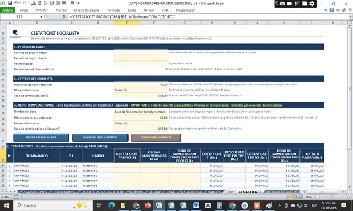Viewport: 353px width, 211px height.
Task: Open Word from the taskbar
Action: tap(196, 206)
